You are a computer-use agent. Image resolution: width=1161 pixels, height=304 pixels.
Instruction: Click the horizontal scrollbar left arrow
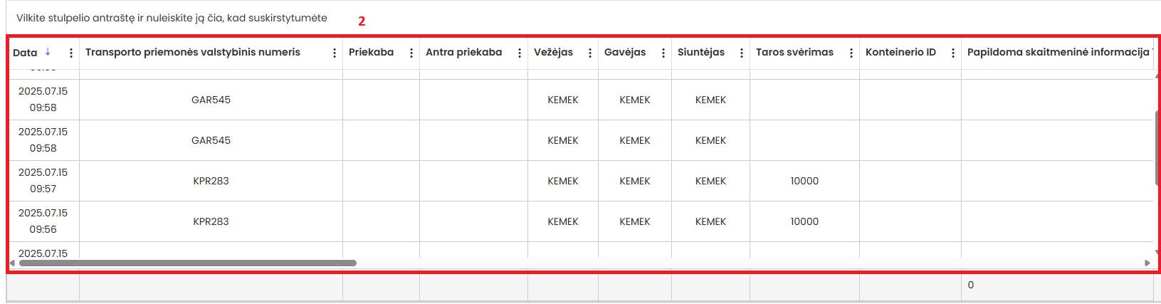pos(12,263)
